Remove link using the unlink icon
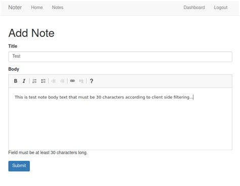This screenshot has height=186, width=240. click(81, 81)
